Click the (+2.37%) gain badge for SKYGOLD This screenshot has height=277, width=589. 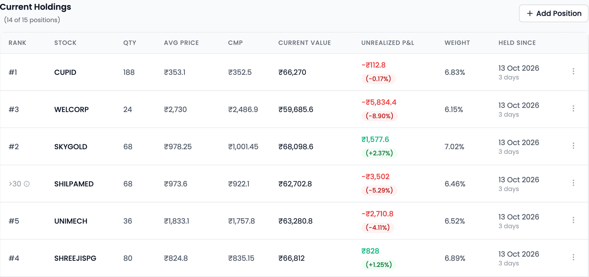(379, 153)
